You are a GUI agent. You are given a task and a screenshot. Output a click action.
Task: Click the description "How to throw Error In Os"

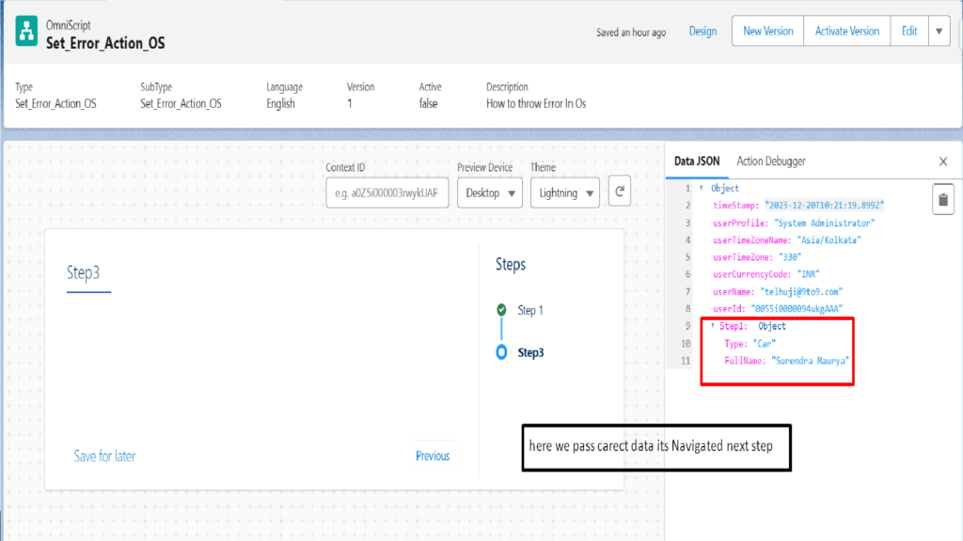pos(536,103)
